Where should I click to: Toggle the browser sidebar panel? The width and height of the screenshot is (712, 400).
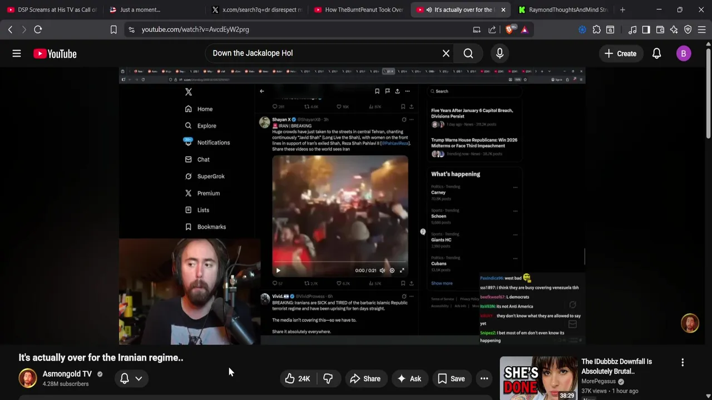(646, 29)
